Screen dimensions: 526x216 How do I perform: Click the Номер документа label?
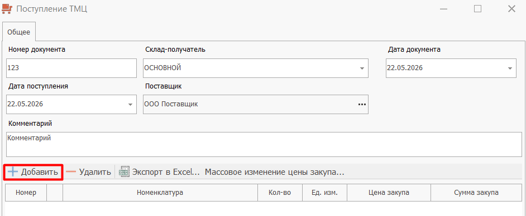(x=36, y=50)
